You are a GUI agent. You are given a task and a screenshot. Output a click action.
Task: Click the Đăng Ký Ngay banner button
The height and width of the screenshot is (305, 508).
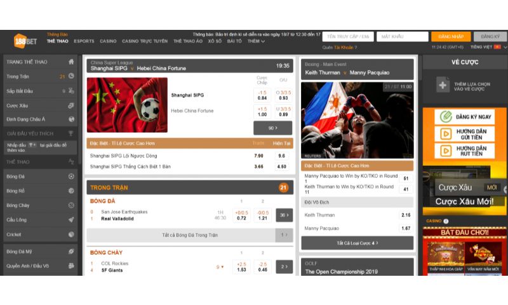465,117
